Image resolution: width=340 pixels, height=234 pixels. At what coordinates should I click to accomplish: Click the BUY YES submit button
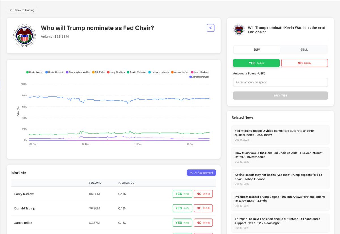pyautogui.click(x=280, y=96)
